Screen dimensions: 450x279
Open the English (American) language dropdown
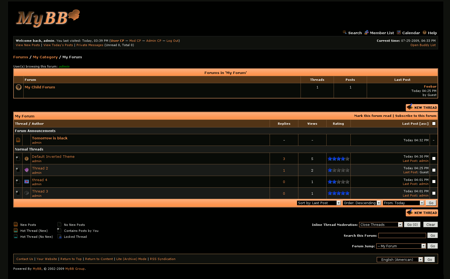pos(400,260)
